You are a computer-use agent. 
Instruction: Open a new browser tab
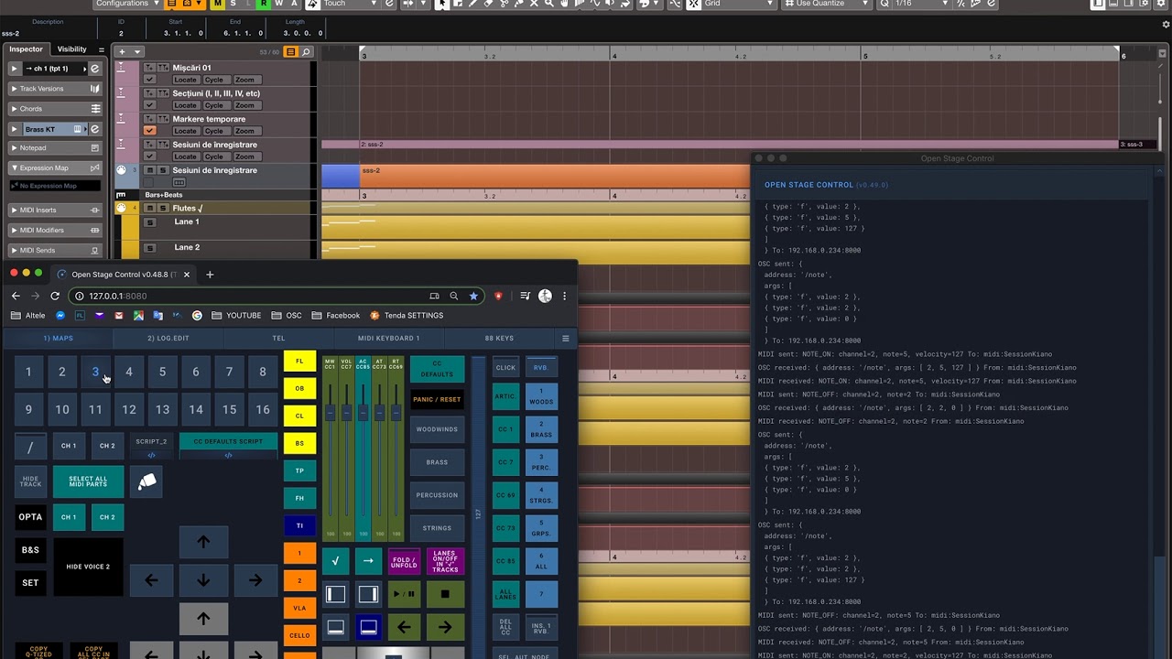pos(210,274)
